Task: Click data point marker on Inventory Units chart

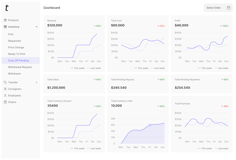Action: 150,125
